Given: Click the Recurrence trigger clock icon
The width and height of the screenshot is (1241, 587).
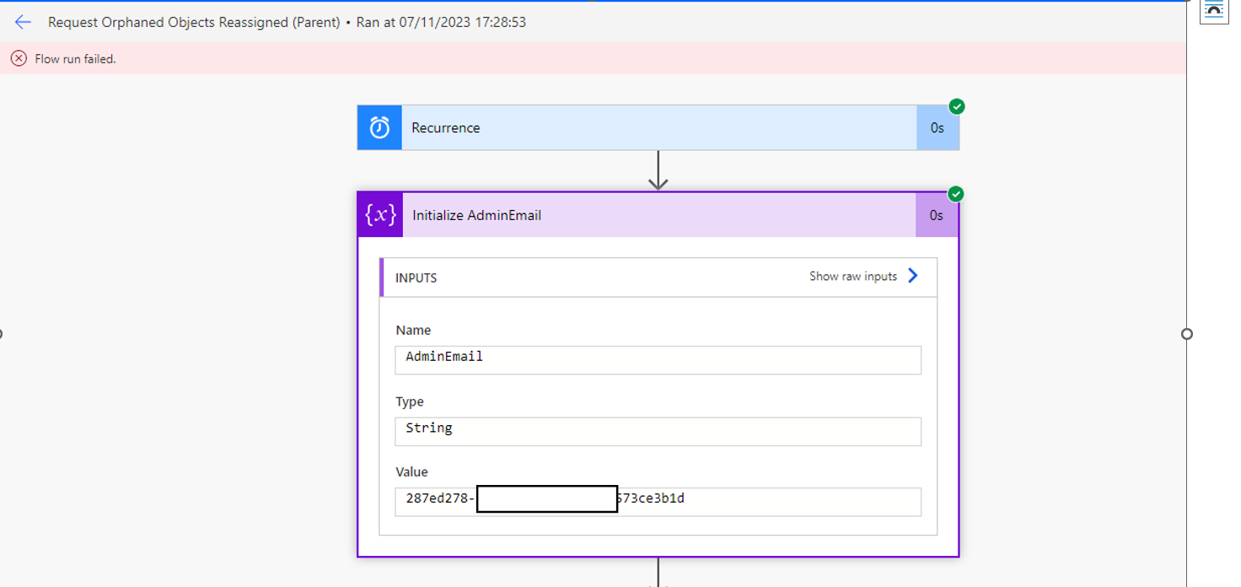Looking at the screenshot, I should pyautogui.click(x=379, y=127).
